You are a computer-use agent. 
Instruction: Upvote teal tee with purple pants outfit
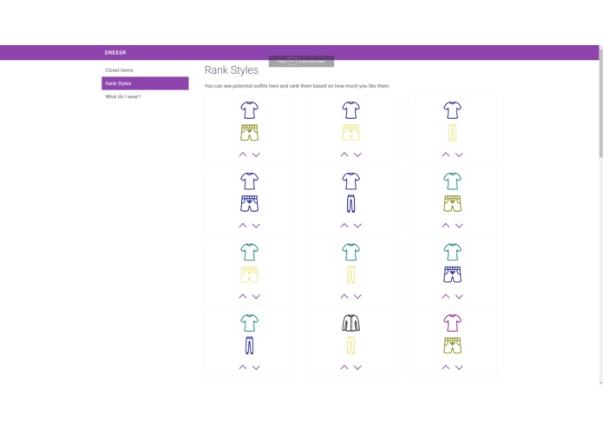click(243, 367)
